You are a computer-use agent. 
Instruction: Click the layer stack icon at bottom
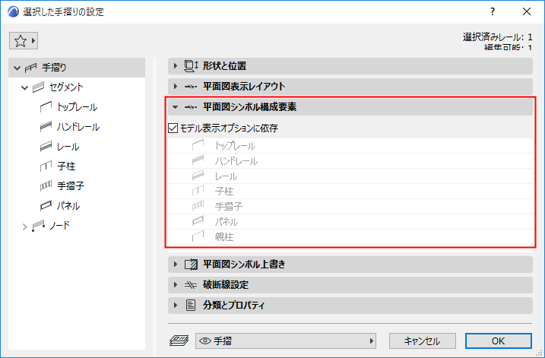point(179,341)
